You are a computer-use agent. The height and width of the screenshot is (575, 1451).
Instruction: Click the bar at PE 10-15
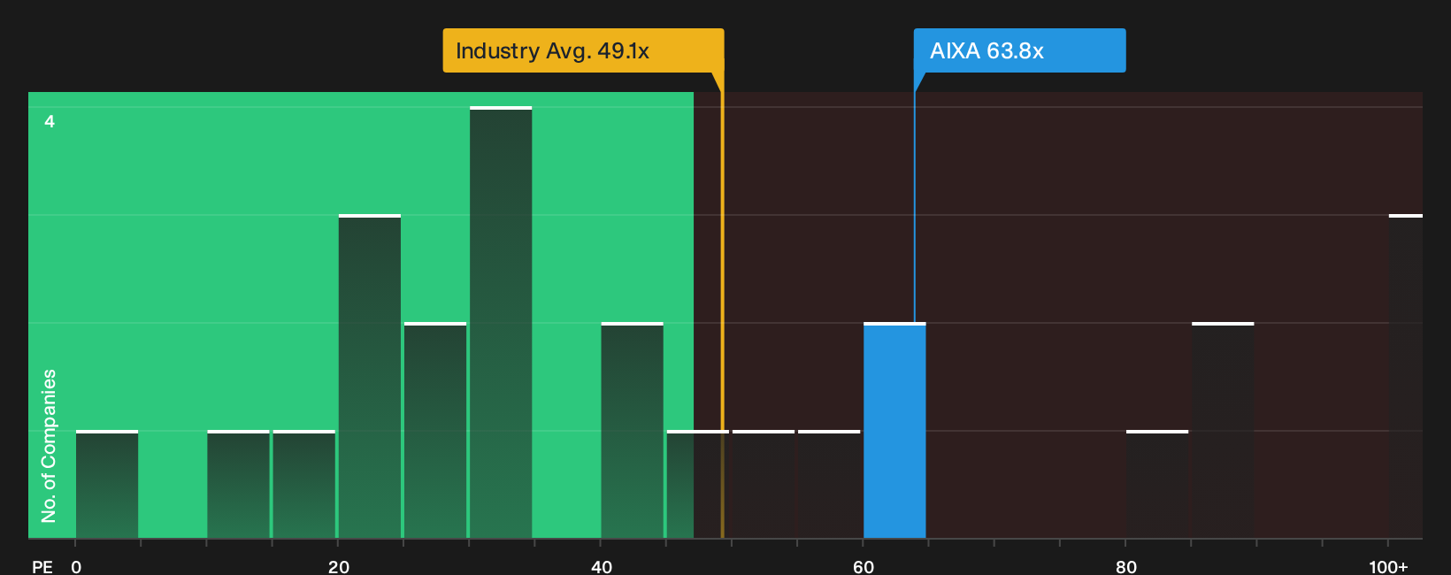tap(238, 485)
